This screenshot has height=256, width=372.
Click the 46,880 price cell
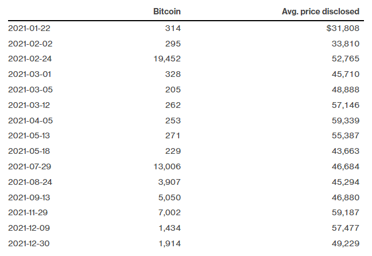(345, 198)
